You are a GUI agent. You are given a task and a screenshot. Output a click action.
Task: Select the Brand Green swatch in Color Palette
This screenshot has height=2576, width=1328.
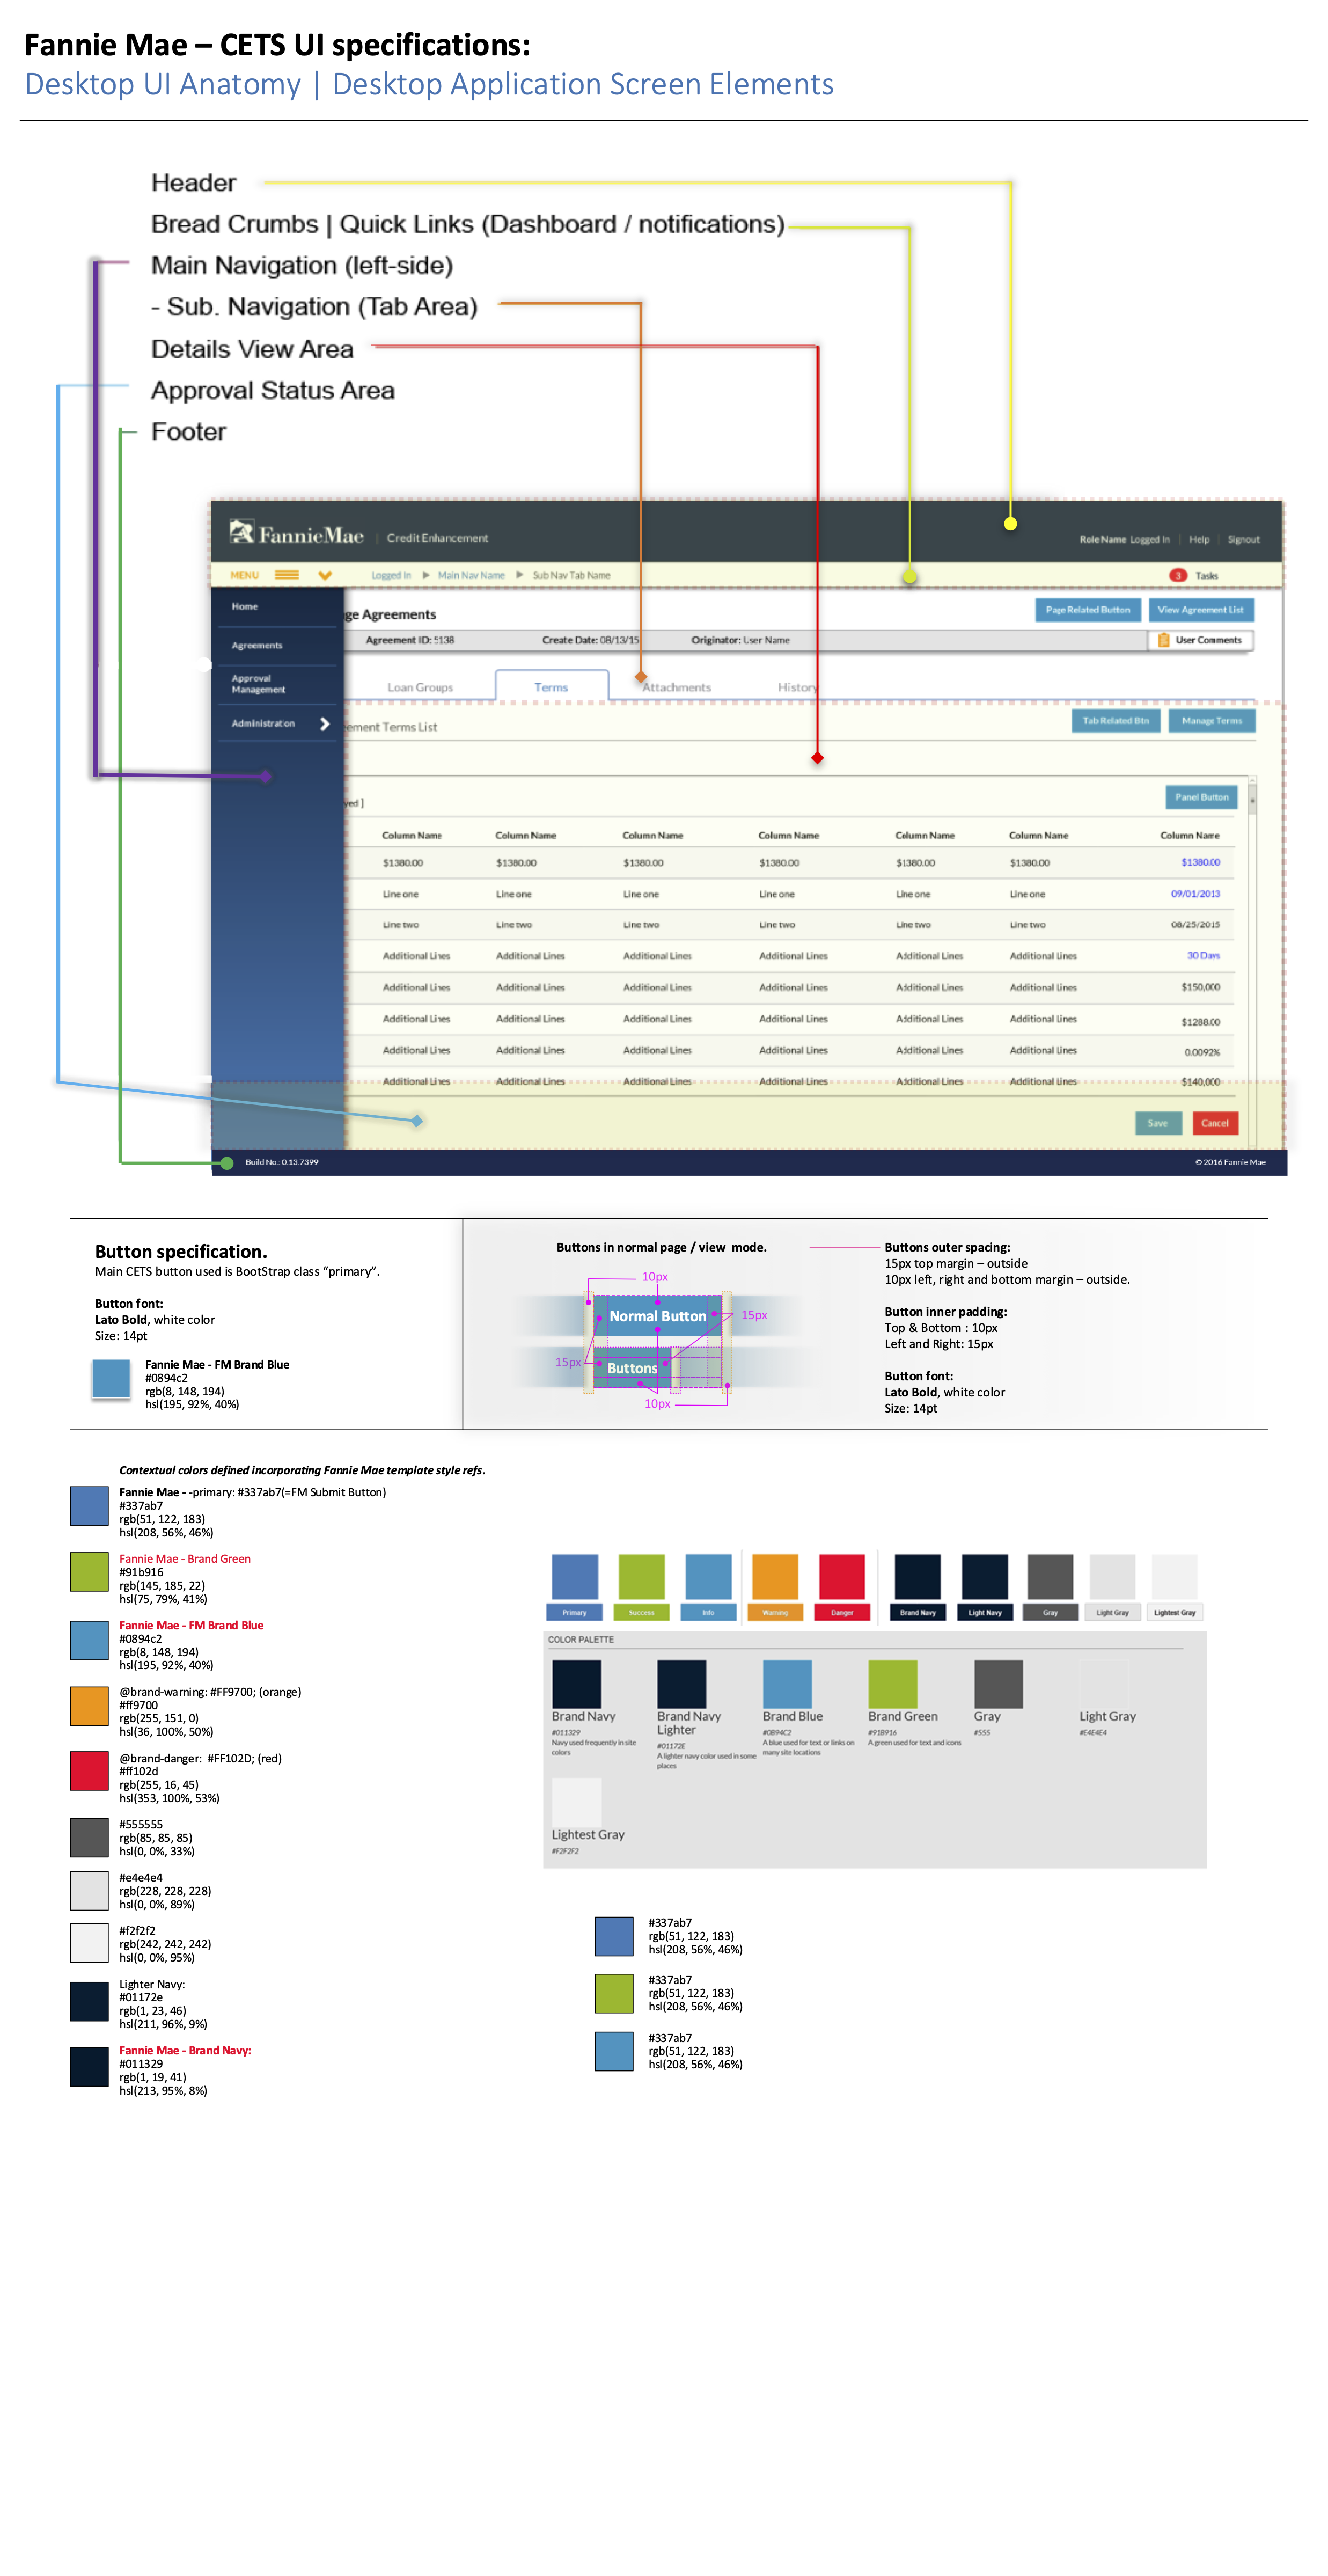coord(893,1684)
